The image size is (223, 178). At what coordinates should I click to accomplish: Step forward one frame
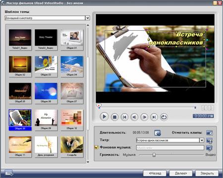(144, 117)
